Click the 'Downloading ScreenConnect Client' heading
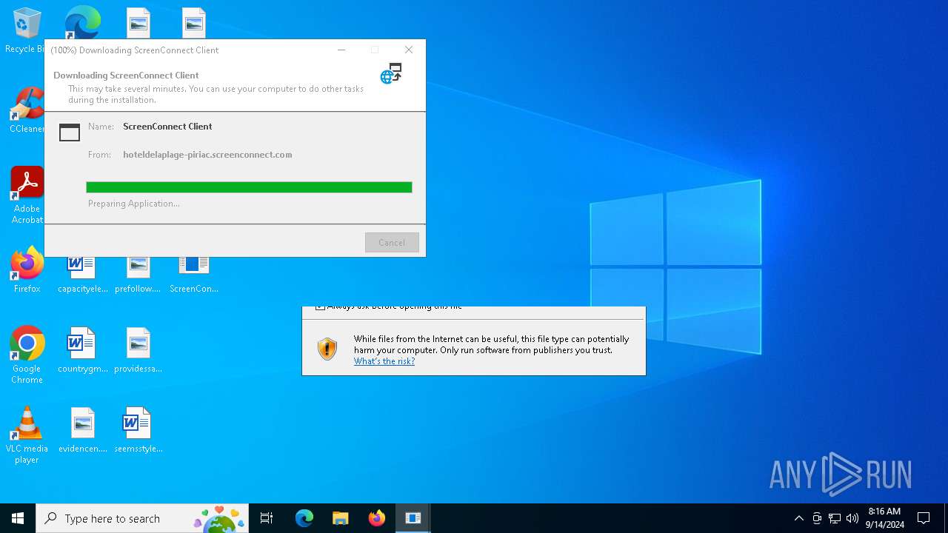 coord(126,76)
